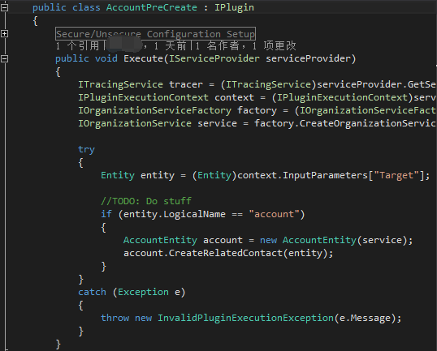Click the 'InvalidPluginExecutionException' type name
Screen dimensions: 437x351
pos(245,318)
